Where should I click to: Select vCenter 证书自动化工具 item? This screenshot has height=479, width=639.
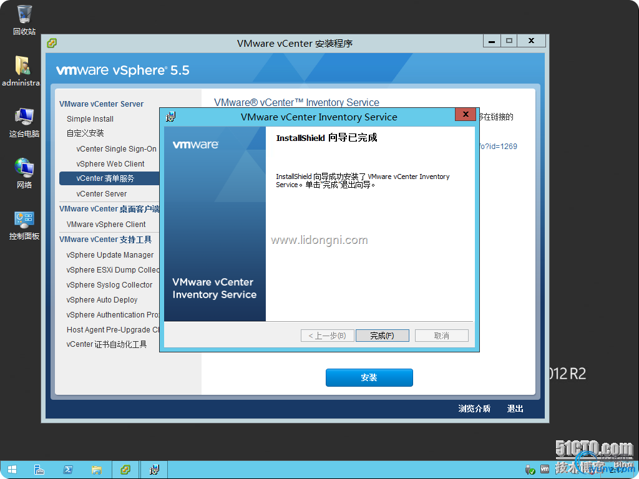(x=106, y=344)
